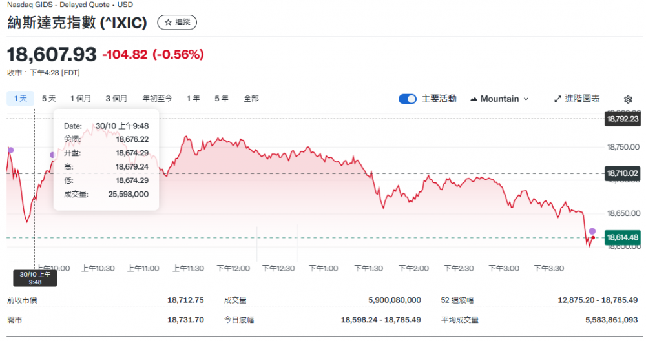Select the 1天 time range tab
Screen dimensions: 646x341
coord(20,99)
